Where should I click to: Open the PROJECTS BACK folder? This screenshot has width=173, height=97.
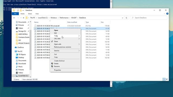[24, 43]
